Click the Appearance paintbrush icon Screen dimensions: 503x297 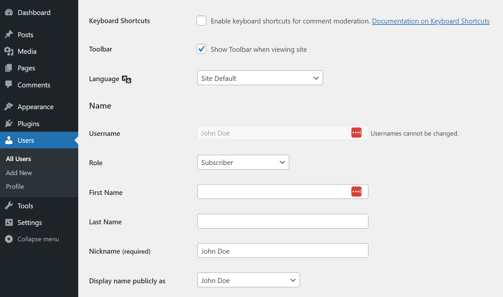(x=9, y=107)
